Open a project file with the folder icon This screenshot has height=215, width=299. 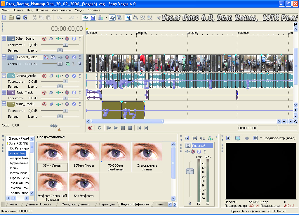tap(11, 18)
